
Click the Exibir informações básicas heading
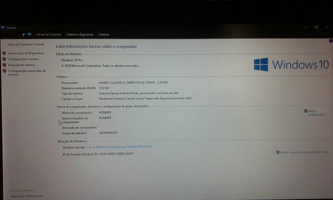[97, 46]
